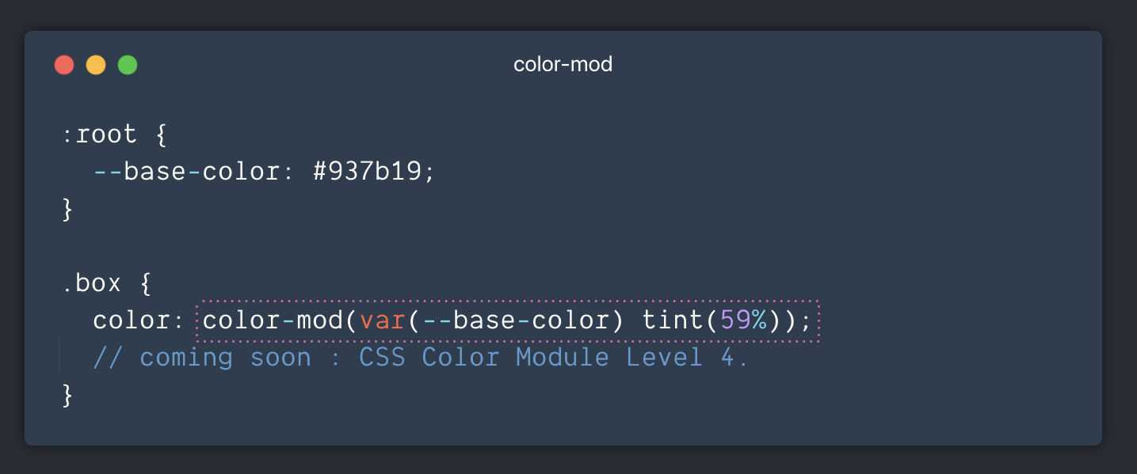This screenshot has height=474, width=1137.
Task: Click the opening brace after :root
Action: coord(161,135)
